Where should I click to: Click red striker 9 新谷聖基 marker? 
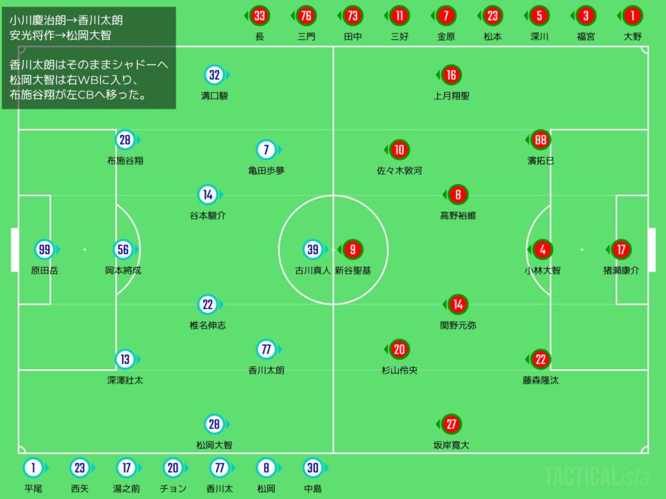pyautogui.click(x=353, y=249)
